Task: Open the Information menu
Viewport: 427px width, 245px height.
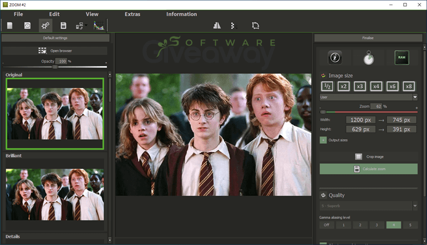Action: click(x=181, y=14)
